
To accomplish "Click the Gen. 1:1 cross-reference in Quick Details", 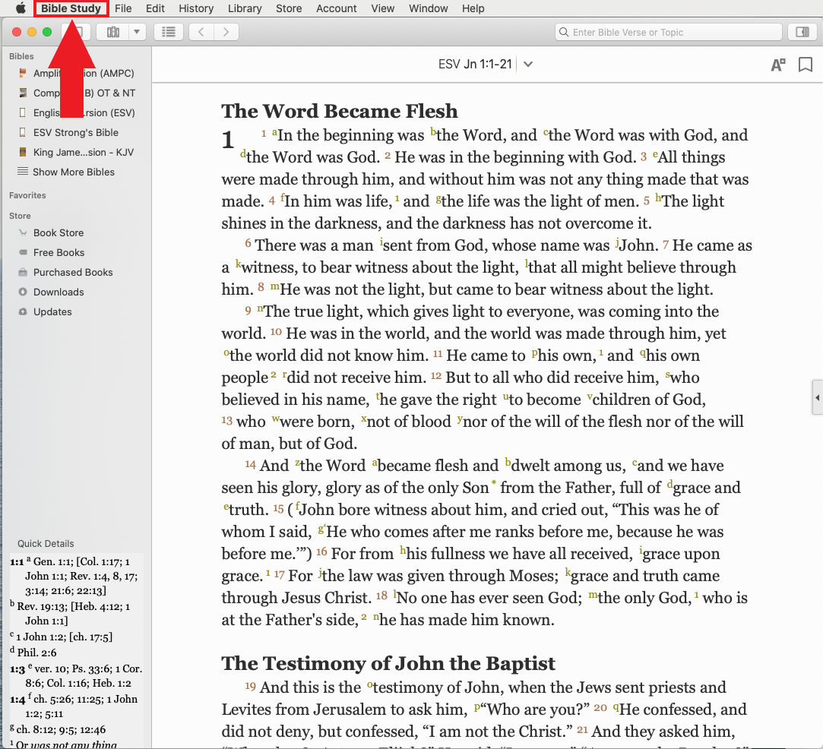I will pyautogui.click(x=52, y=562).
